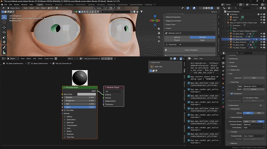Select the Transform tool in viewport toolbar

tap(4, 42)
